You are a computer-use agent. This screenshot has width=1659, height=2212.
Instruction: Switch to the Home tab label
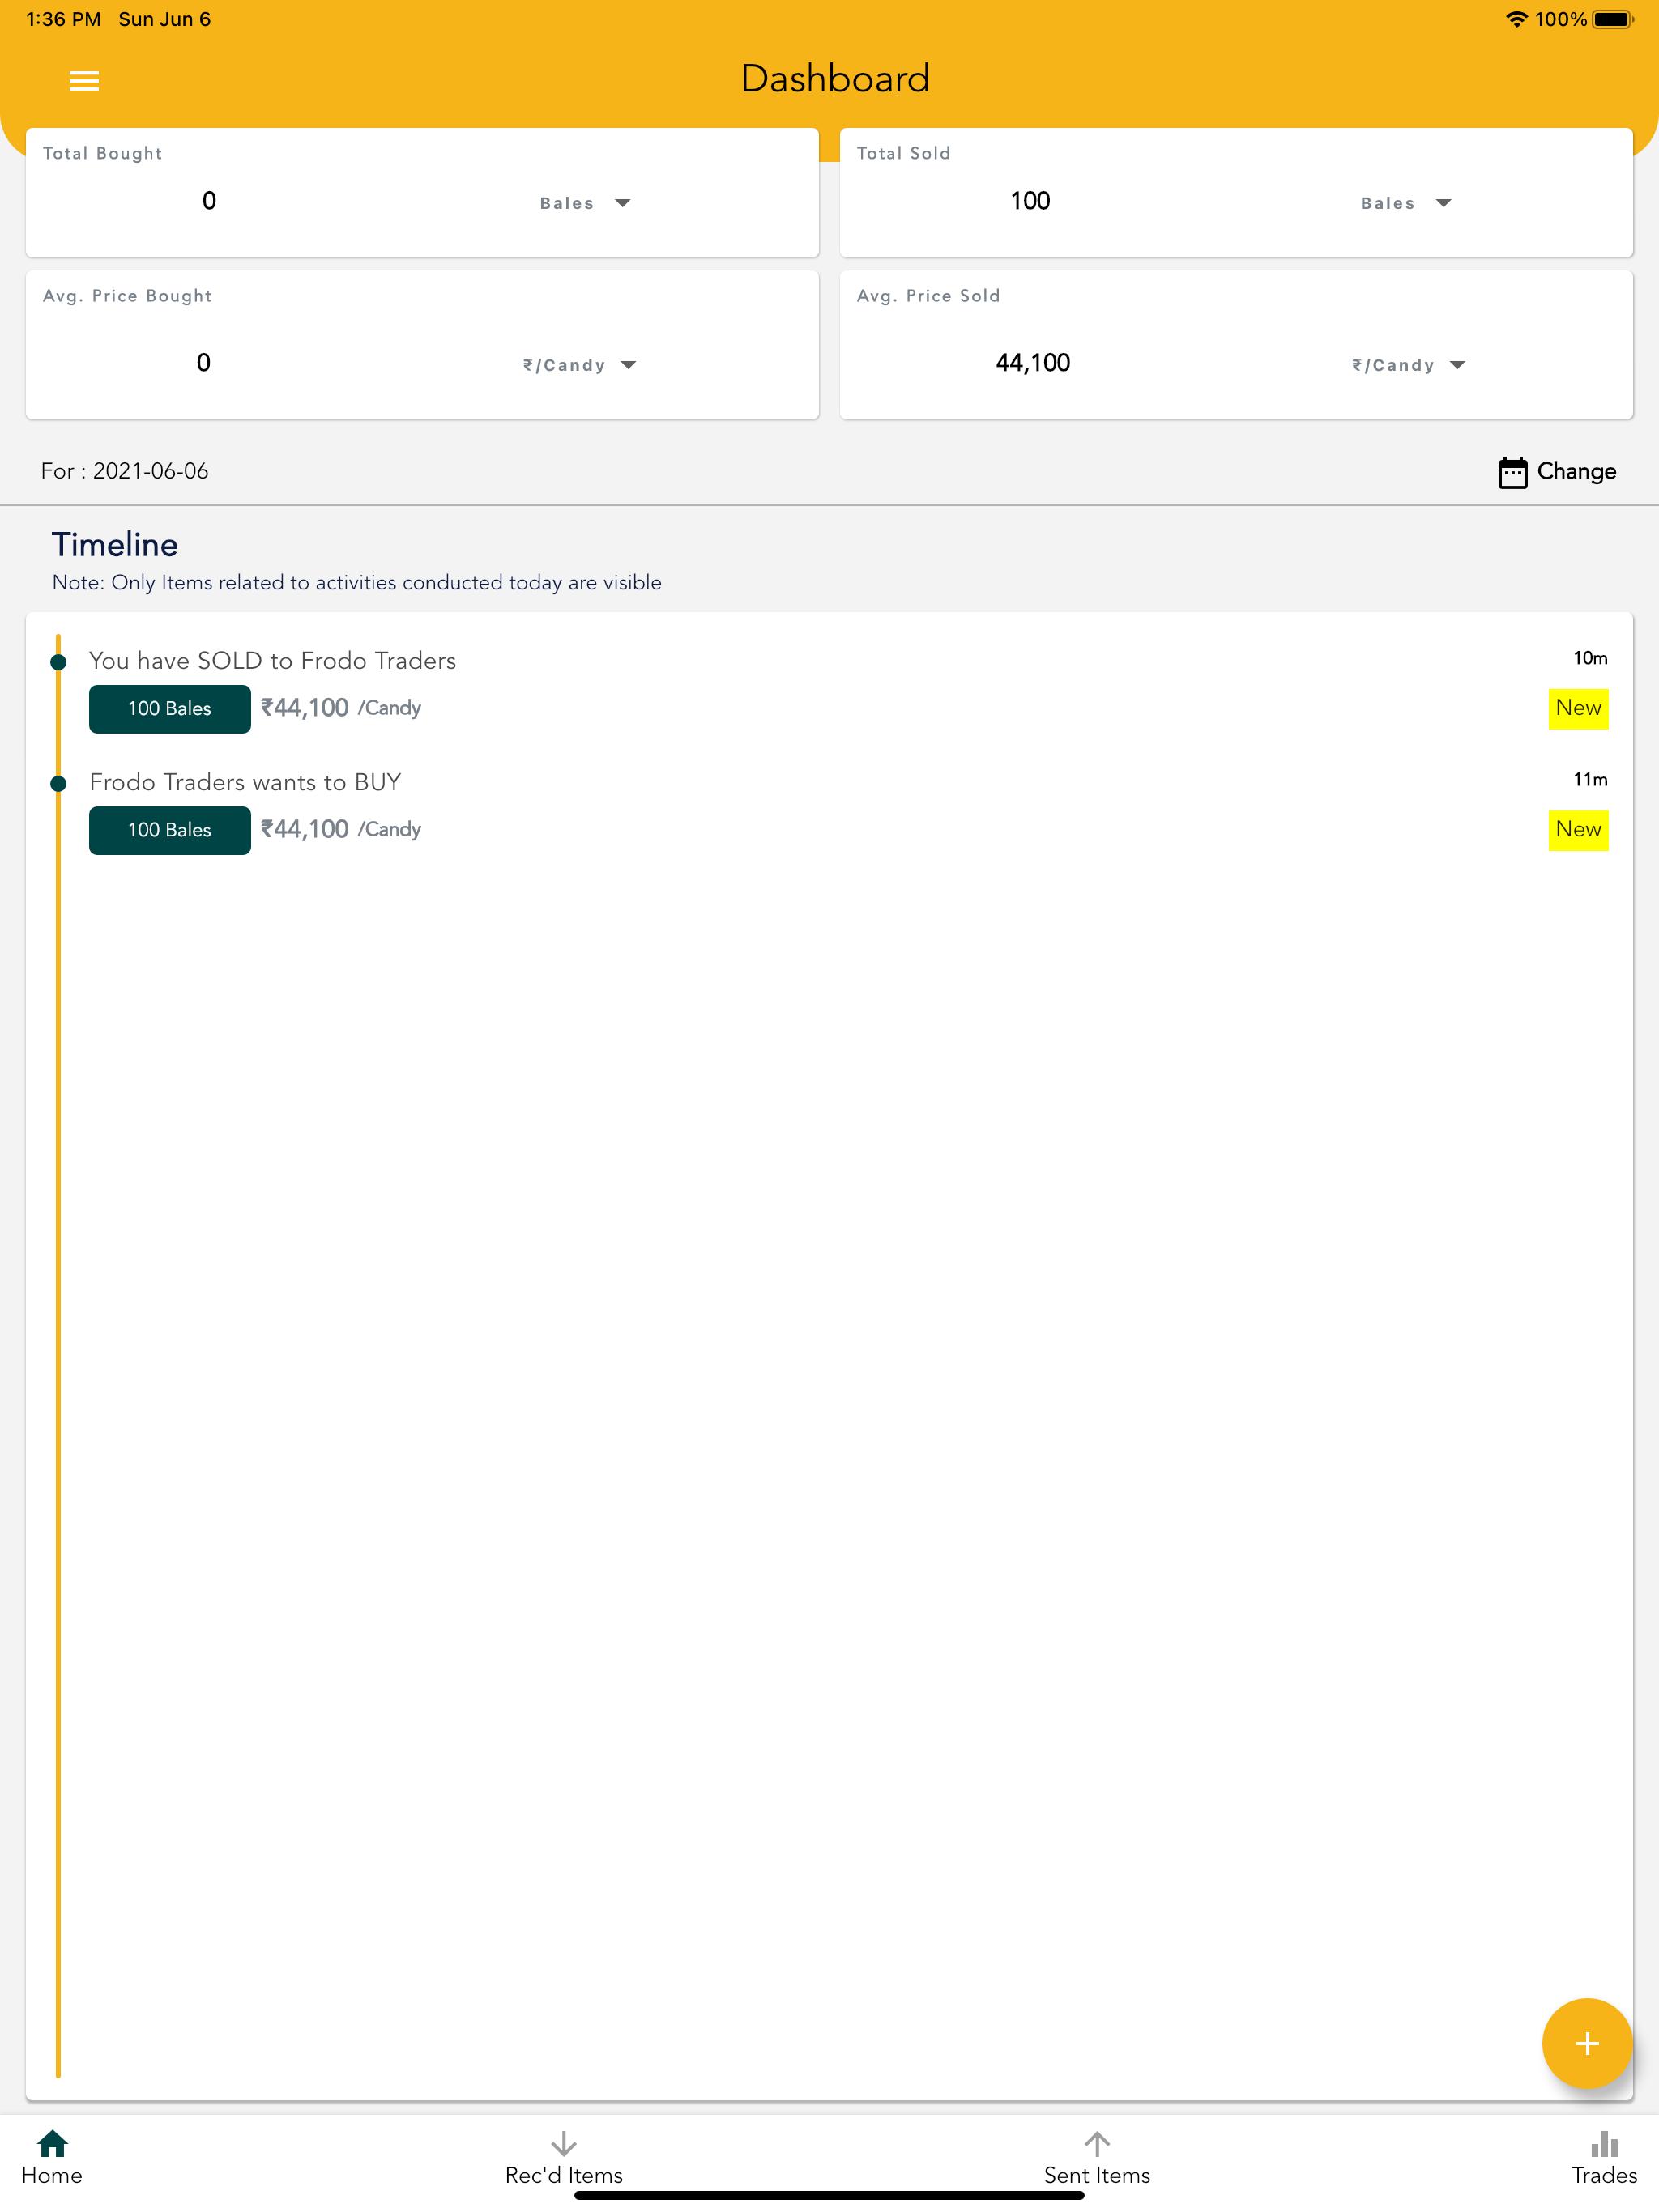pyautogui.click(x=52, y=2175)
